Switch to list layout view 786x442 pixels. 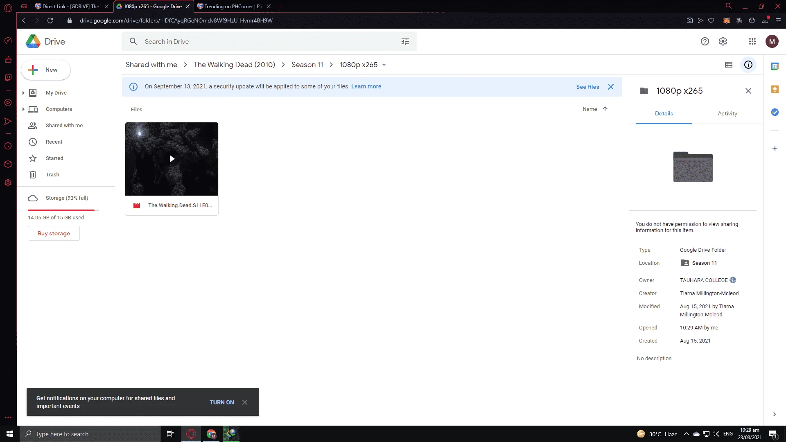coord(729,65)
